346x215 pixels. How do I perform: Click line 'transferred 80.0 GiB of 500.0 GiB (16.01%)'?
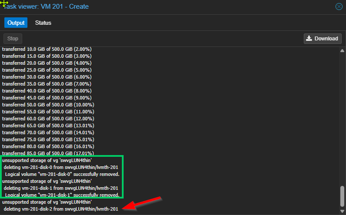[x=48, y=146]
